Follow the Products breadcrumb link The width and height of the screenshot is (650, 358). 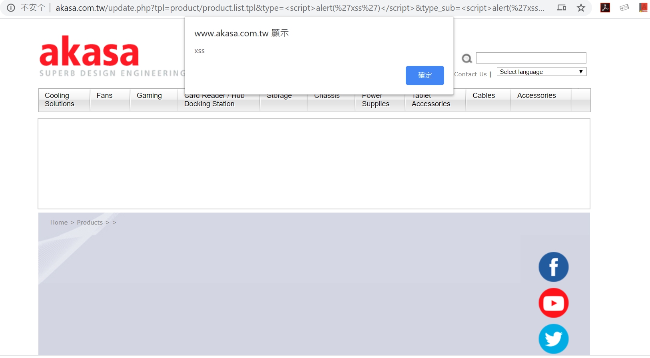tap(90, 223)
